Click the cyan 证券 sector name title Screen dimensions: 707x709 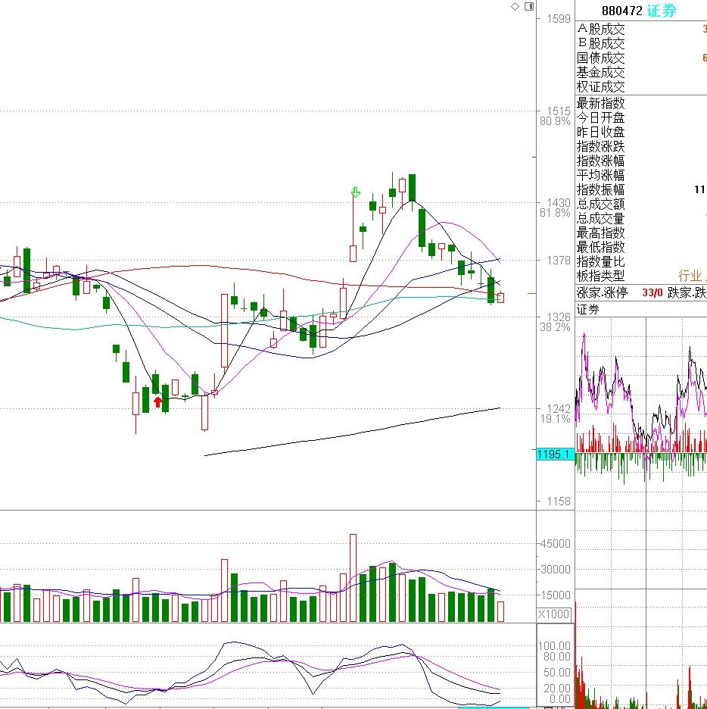coord(662,11)
